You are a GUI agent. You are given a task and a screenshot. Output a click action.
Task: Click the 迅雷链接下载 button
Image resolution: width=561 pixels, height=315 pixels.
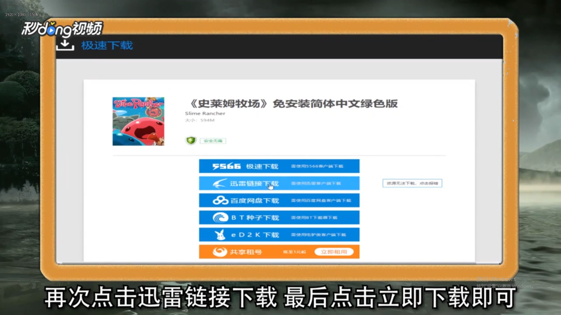point(279,183)
